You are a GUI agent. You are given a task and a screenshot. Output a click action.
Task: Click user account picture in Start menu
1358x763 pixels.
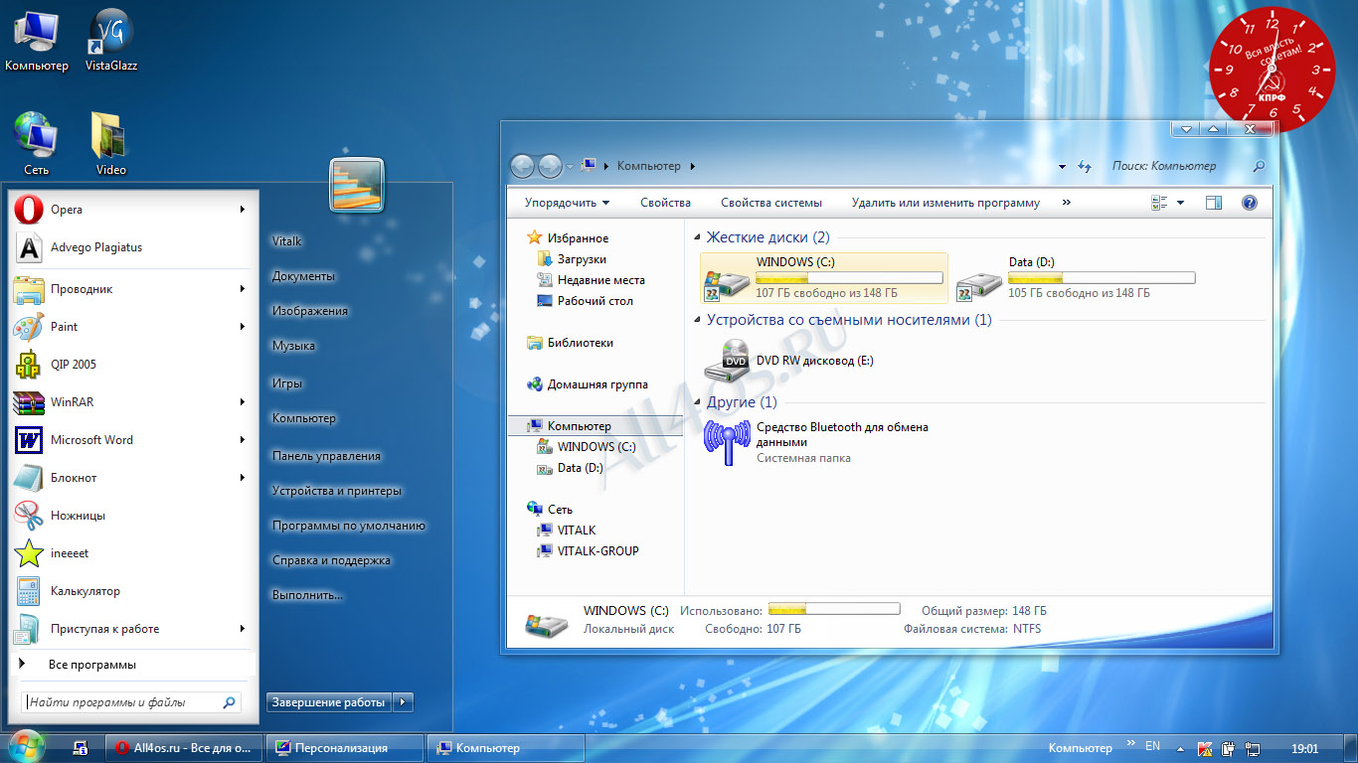click(x=357, y=186)
